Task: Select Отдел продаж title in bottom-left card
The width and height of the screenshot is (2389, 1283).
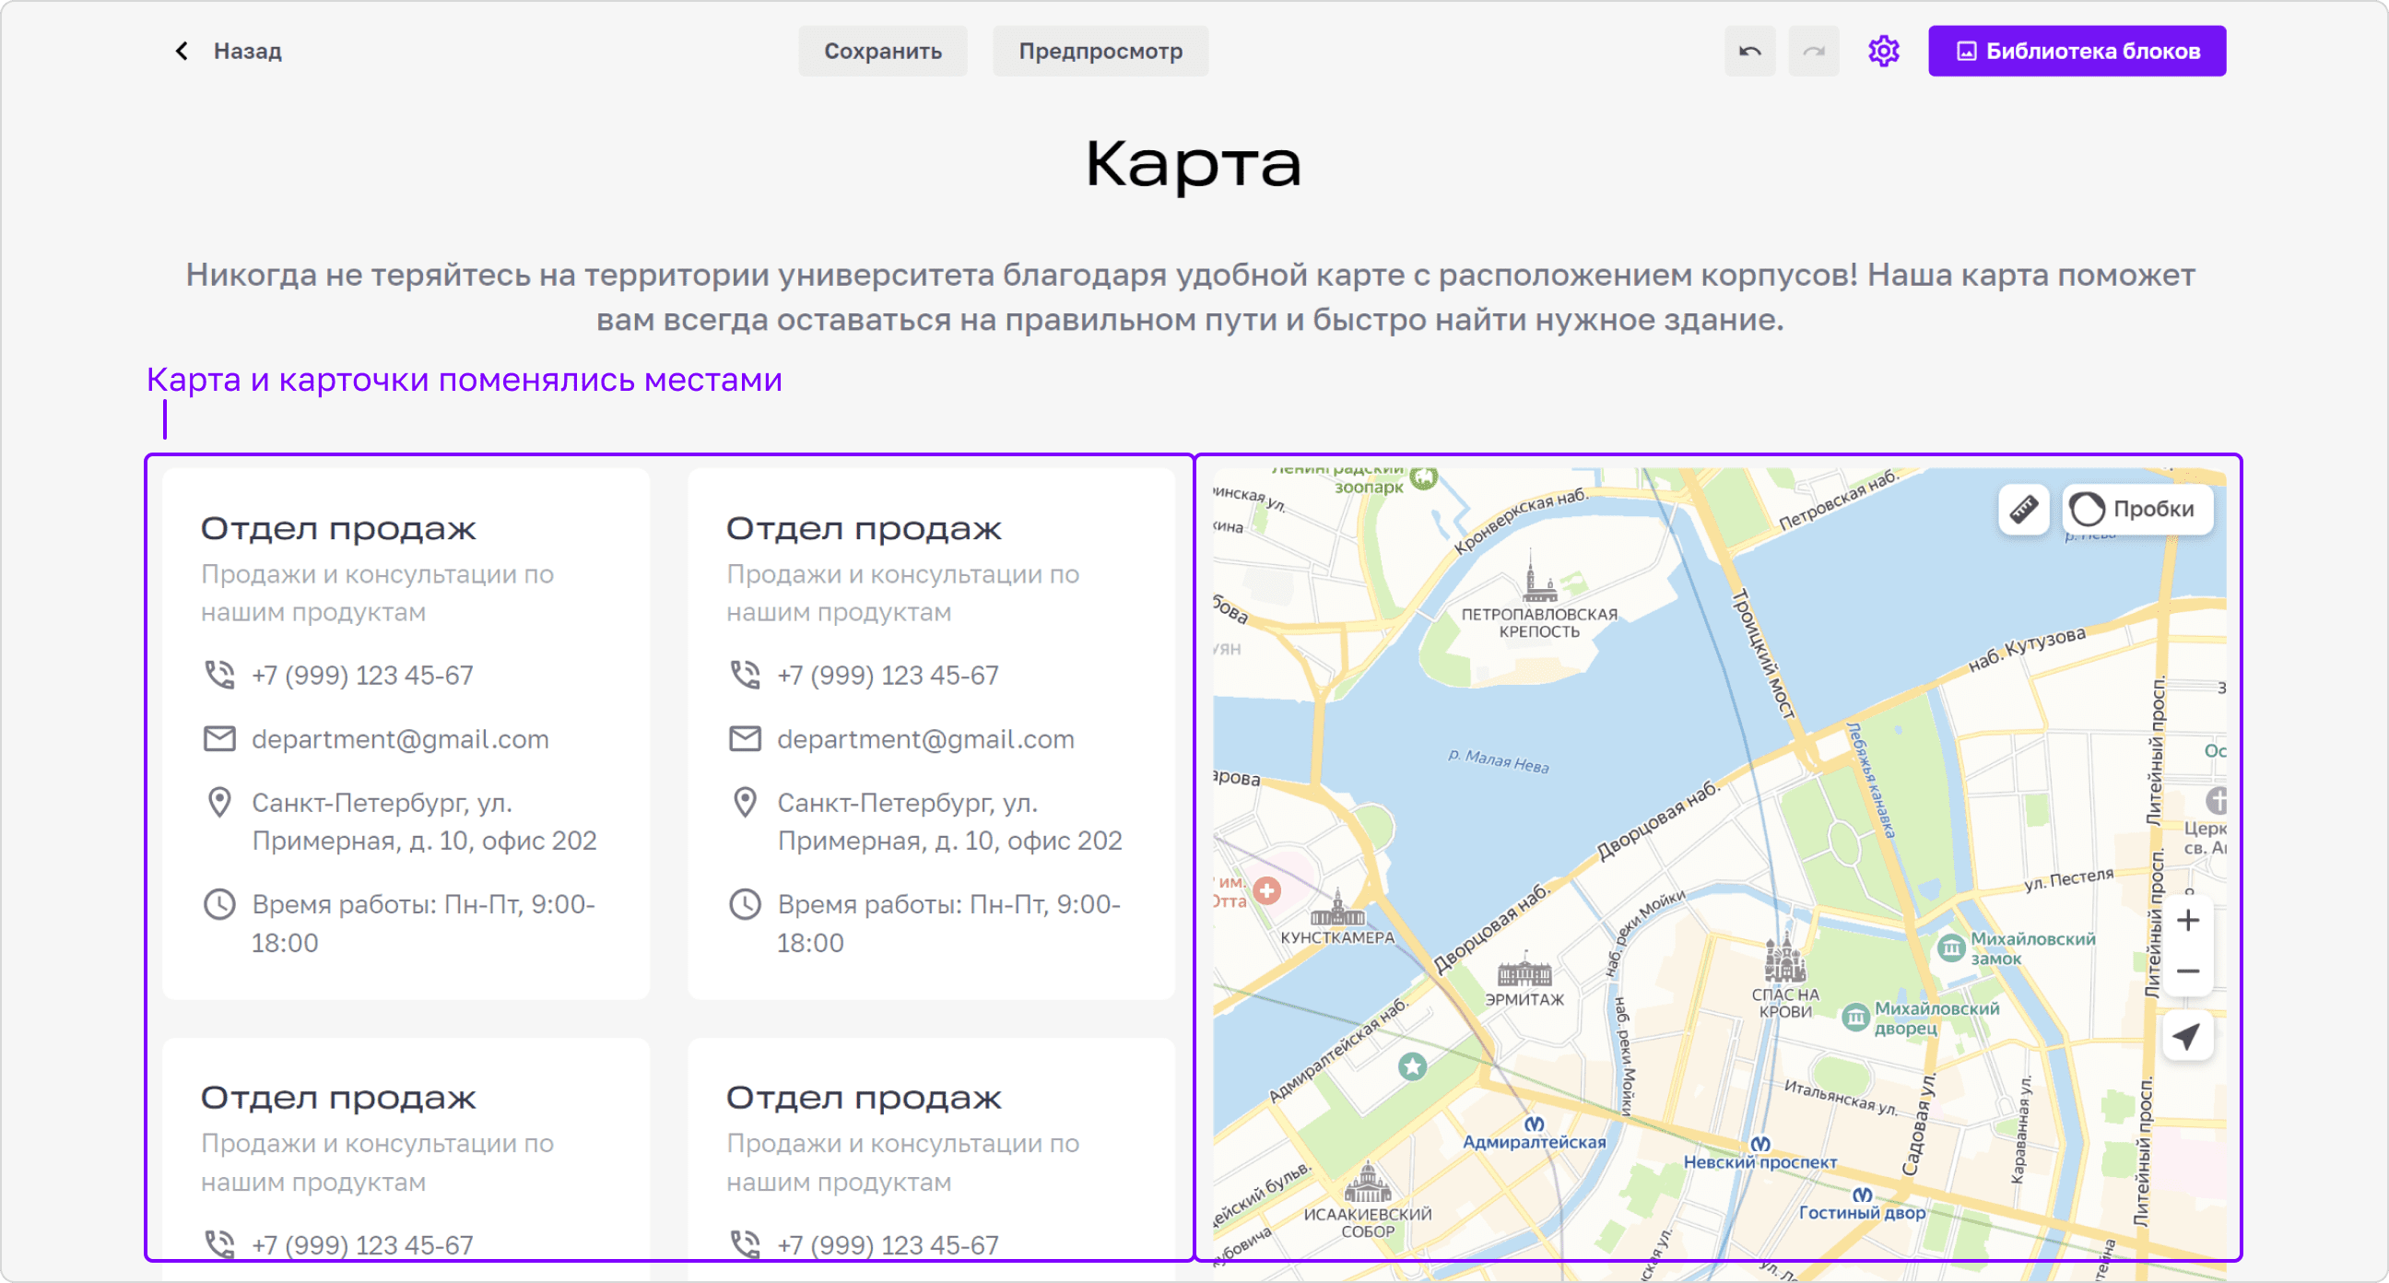Action: tap(338, 1098)
